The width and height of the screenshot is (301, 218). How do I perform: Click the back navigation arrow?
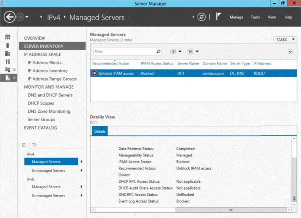click(9, 17)
